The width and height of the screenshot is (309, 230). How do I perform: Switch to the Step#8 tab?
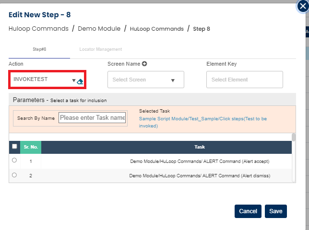click(x=39, y=49)
